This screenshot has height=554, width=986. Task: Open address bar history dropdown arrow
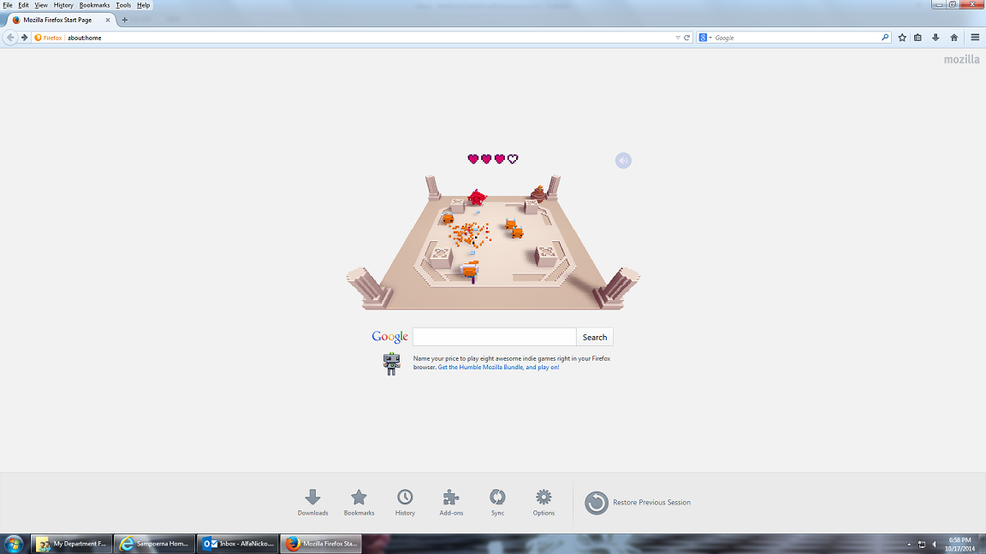click(678, 38)
